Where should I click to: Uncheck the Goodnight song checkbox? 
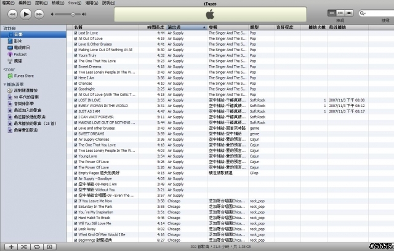click(75, 89)
